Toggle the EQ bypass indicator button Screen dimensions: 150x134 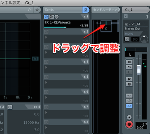click(129, 101)
